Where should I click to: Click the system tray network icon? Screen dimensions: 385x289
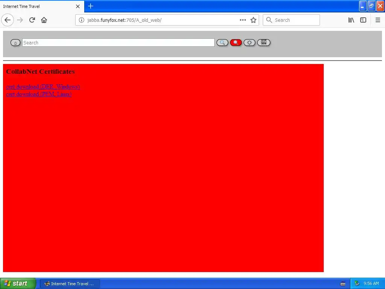(x=357, y=284)
